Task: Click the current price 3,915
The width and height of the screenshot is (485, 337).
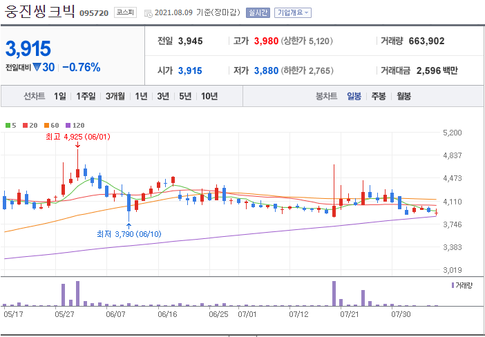Action: point(28,48)
